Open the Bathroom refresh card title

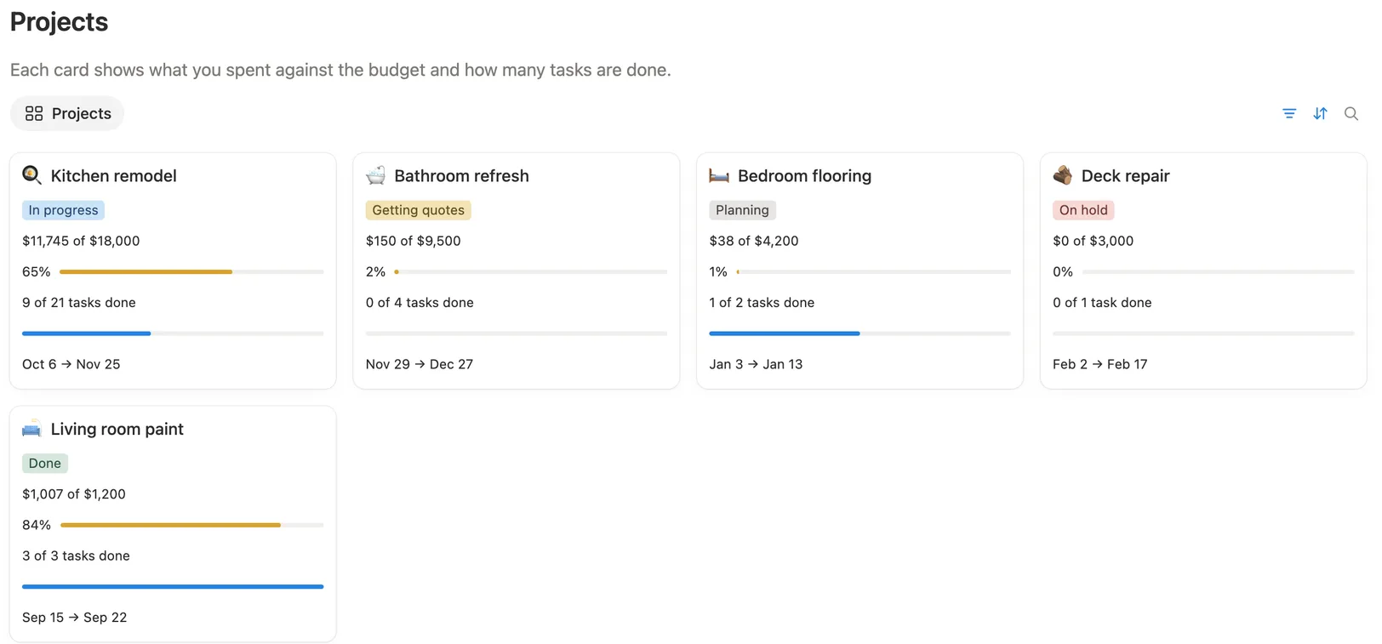461,176
